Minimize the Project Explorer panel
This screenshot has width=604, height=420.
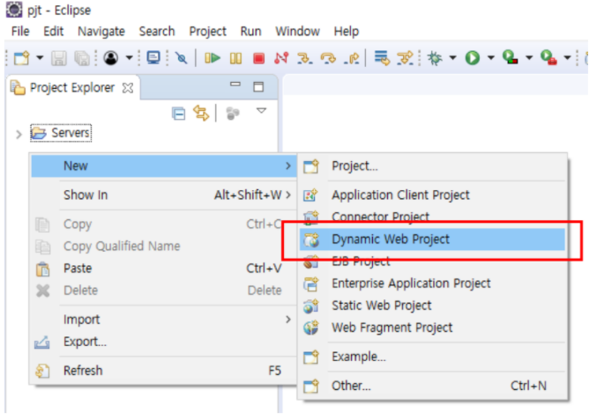point(235,85)
